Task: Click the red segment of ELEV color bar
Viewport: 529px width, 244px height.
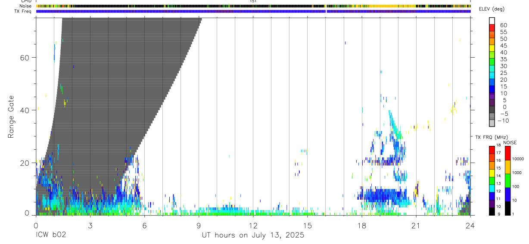Action: click(x=492, y=28)
